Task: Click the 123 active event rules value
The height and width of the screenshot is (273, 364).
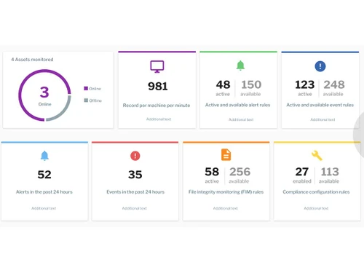Action: tap(304, 84)
